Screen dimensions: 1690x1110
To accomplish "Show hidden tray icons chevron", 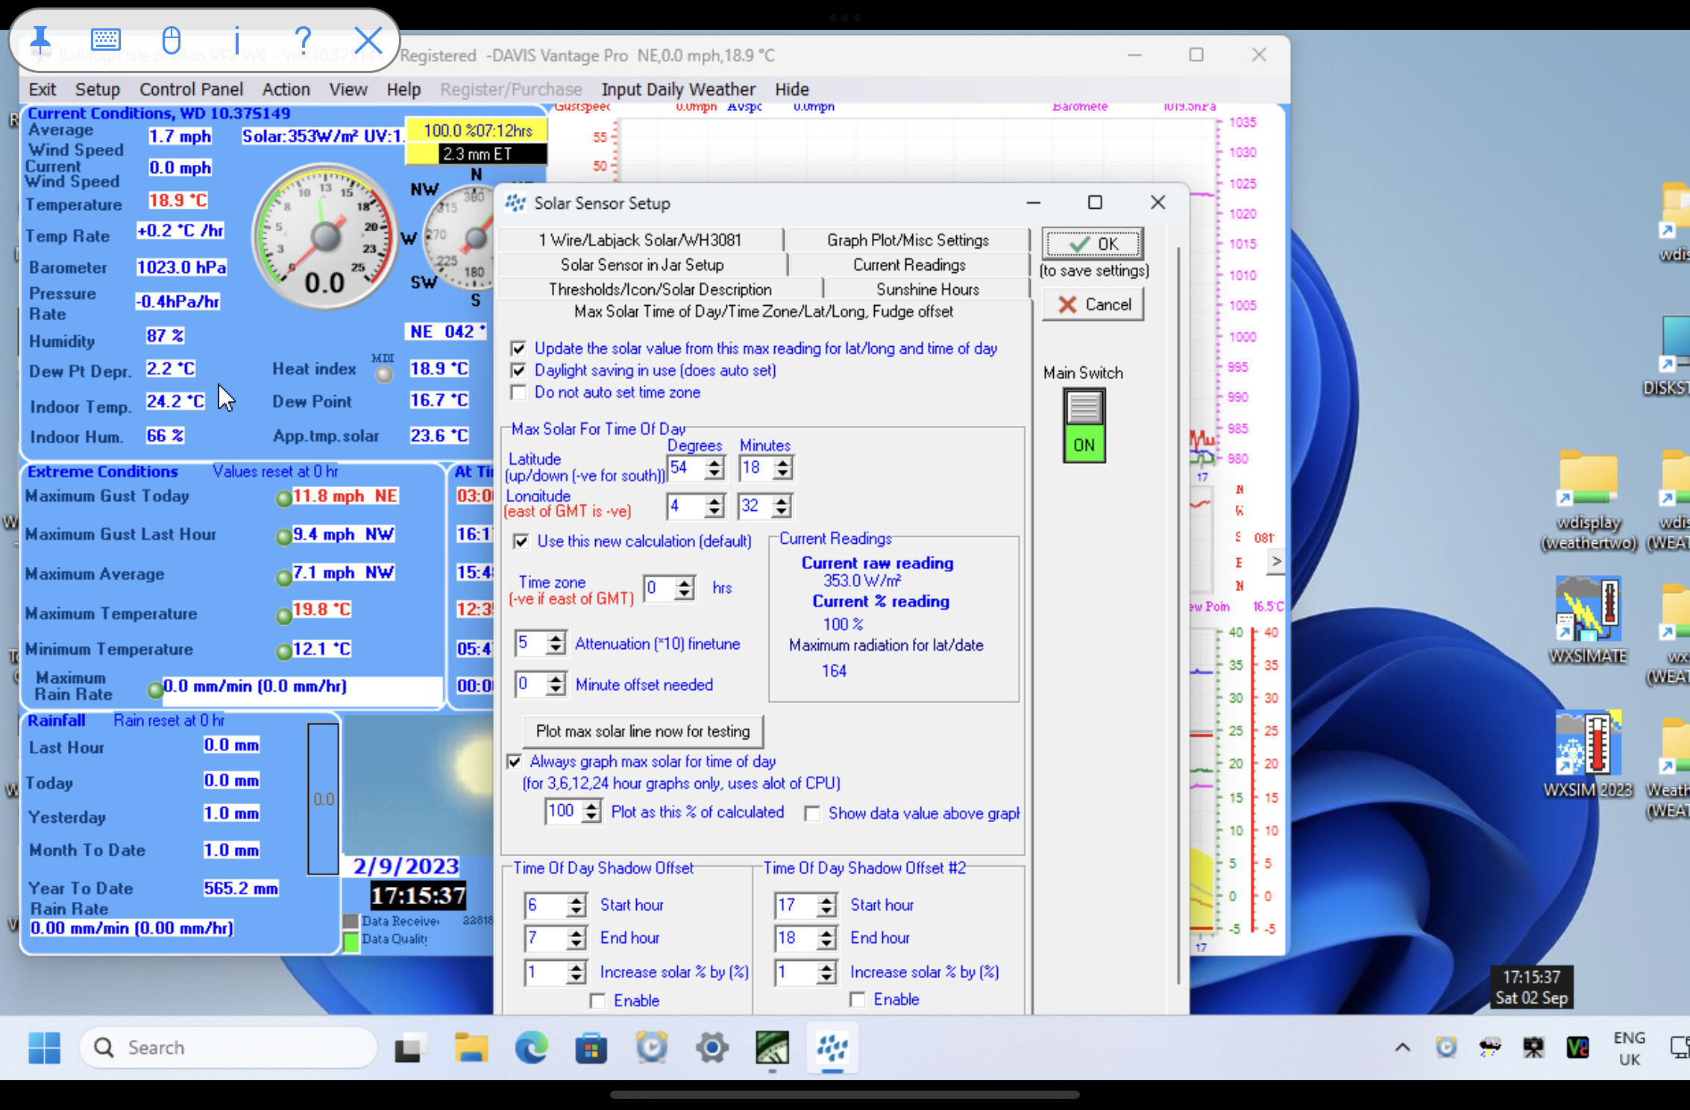I will point(1402,1047).
